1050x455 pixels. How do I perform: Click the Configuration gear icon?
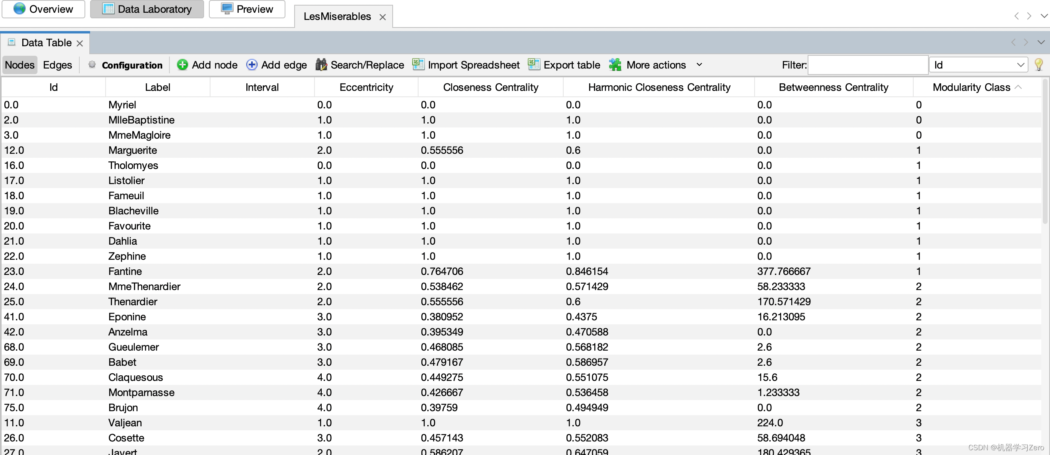[x=92, y=65]
